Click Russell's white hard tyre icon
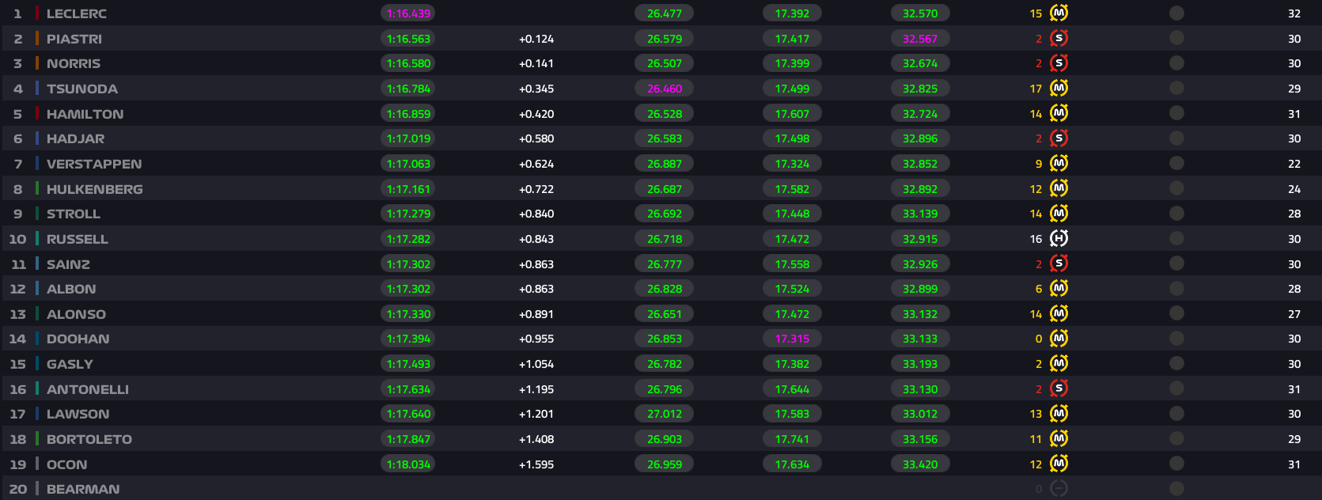The width and height of the screenshot is (1322, 500). 1059,238
